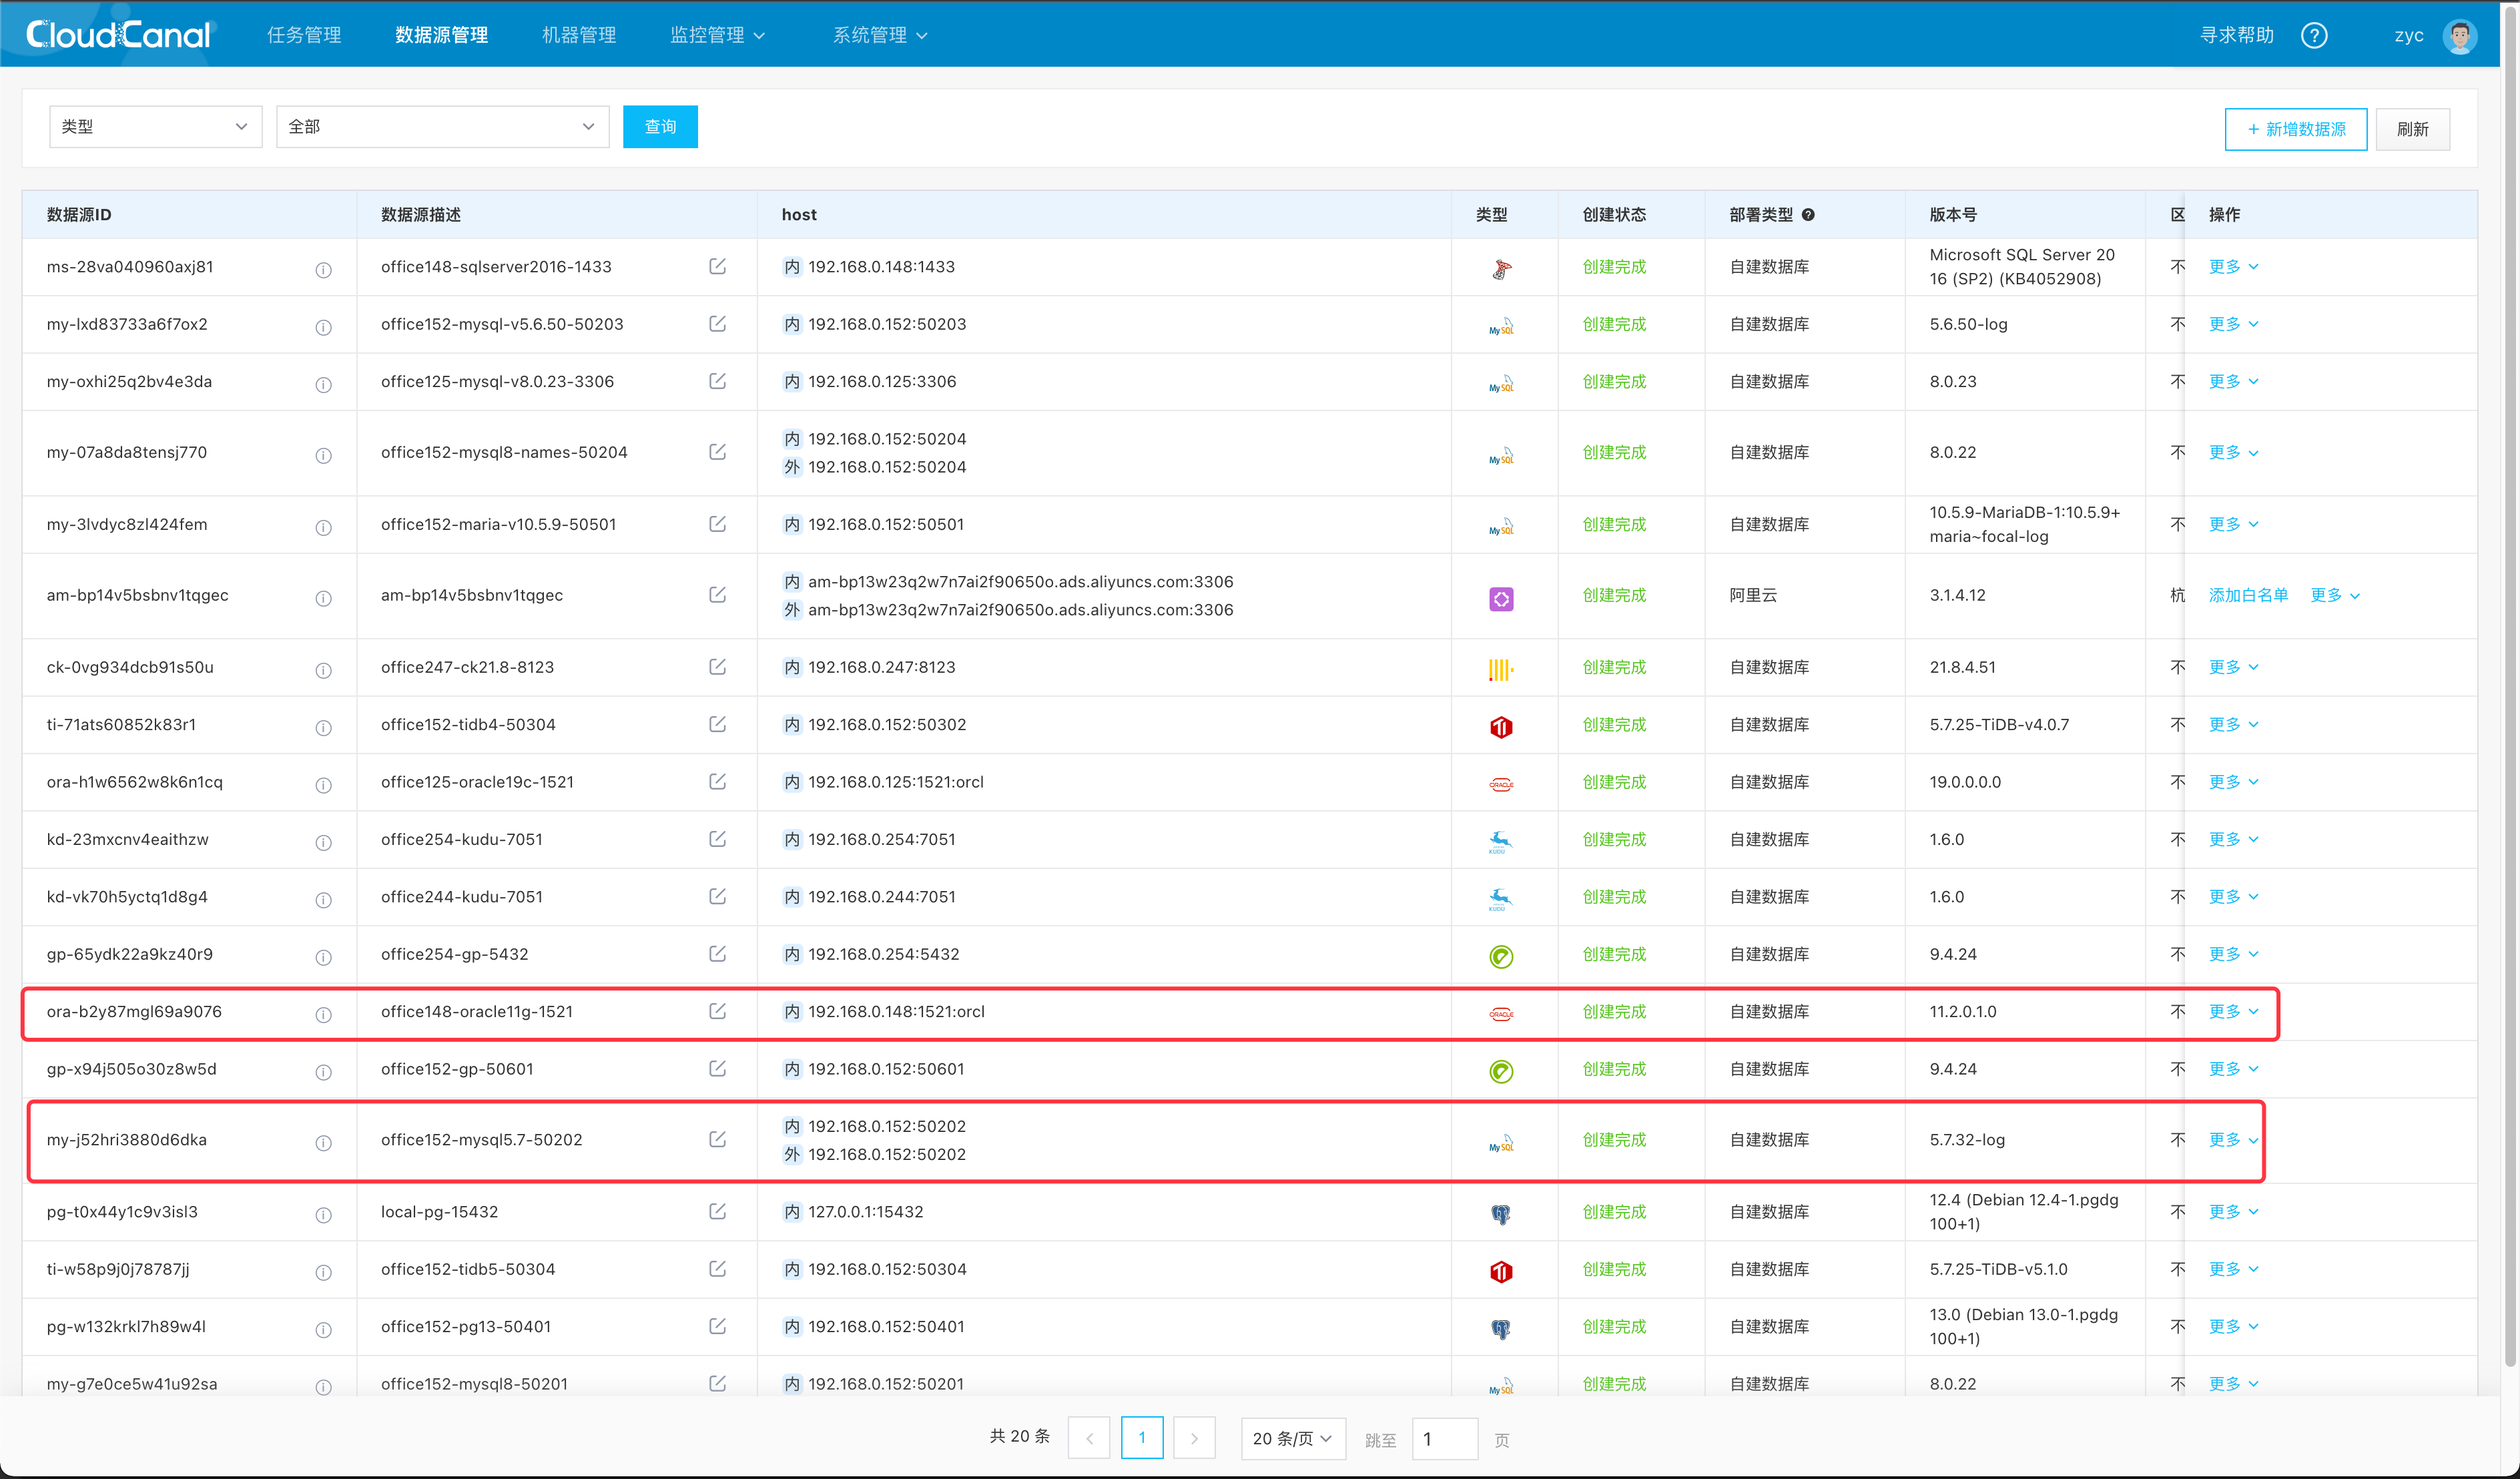The image size is (2520, 1479).
Task: Click info icon beside my-oxhi25q2bv4e3da
Action: 323,385
